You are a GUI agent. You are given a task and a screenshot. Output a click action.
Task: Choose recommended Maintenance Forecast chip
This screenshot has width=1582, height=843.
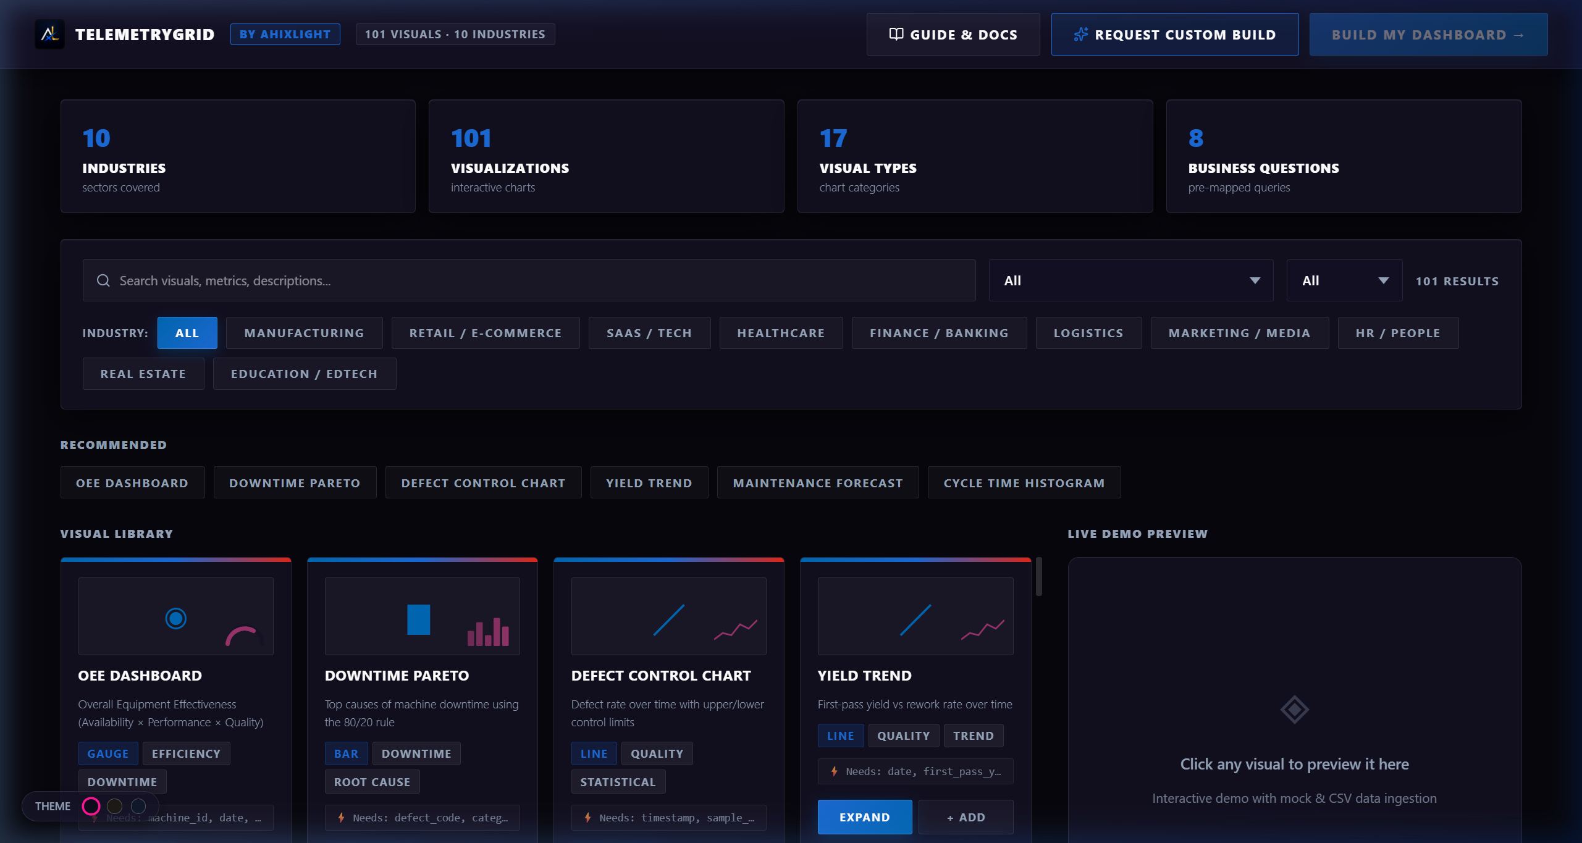click(818, 482)
